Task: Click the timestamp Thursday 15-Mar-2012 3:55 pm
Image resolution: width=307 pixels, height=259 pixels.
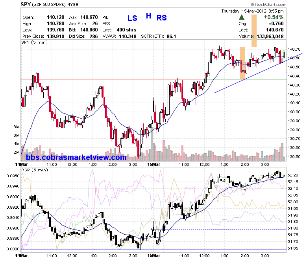Action: 252,11
